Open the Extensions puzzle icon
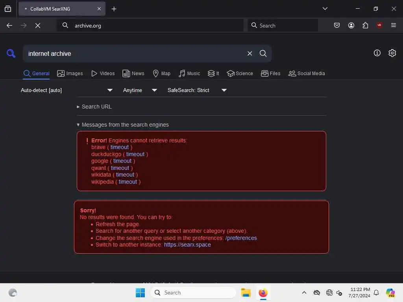Viewport: 403px width, 302px height. pyautogui.click(x=365, y=25)
